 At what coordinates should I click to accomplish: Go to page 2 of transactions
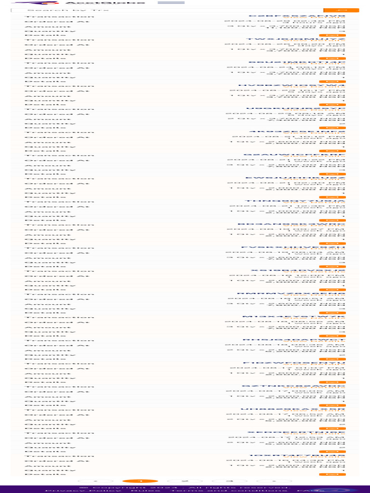click(185, 481)
